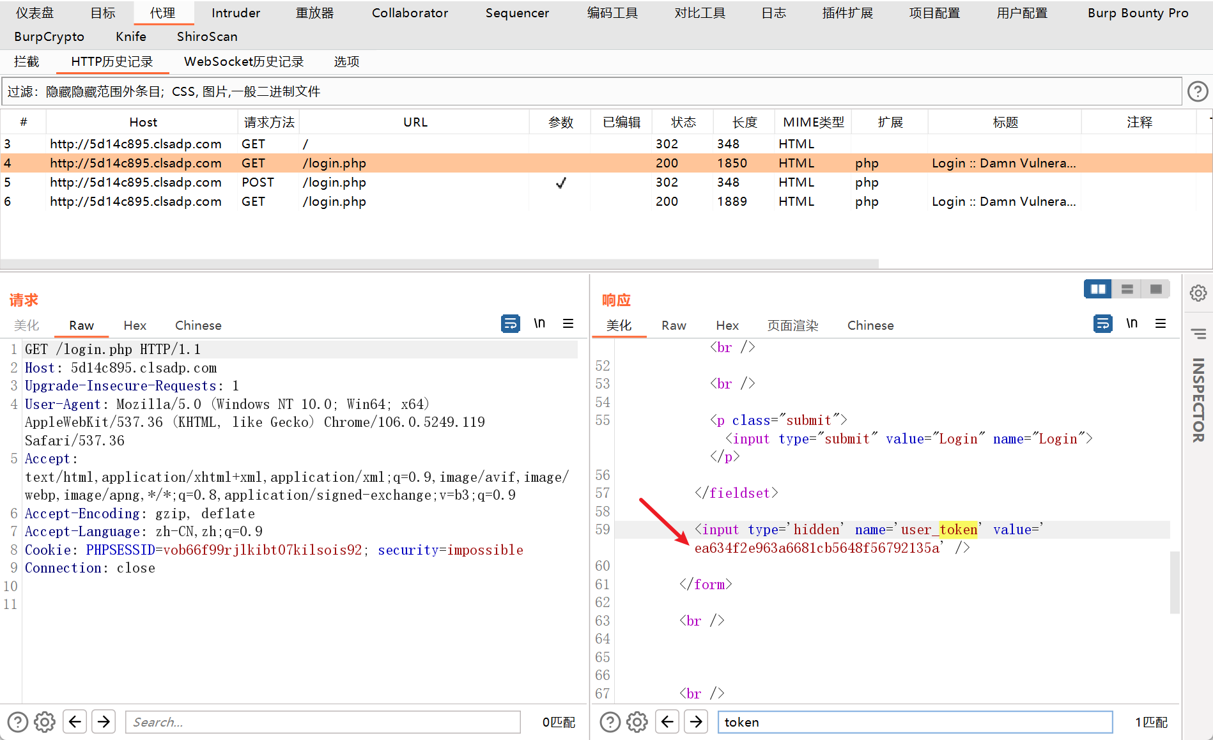The height and width of the screenshot is (740, 1213).
Task: Switch request view to 美化 tab
Action: (x=27, y=325)
